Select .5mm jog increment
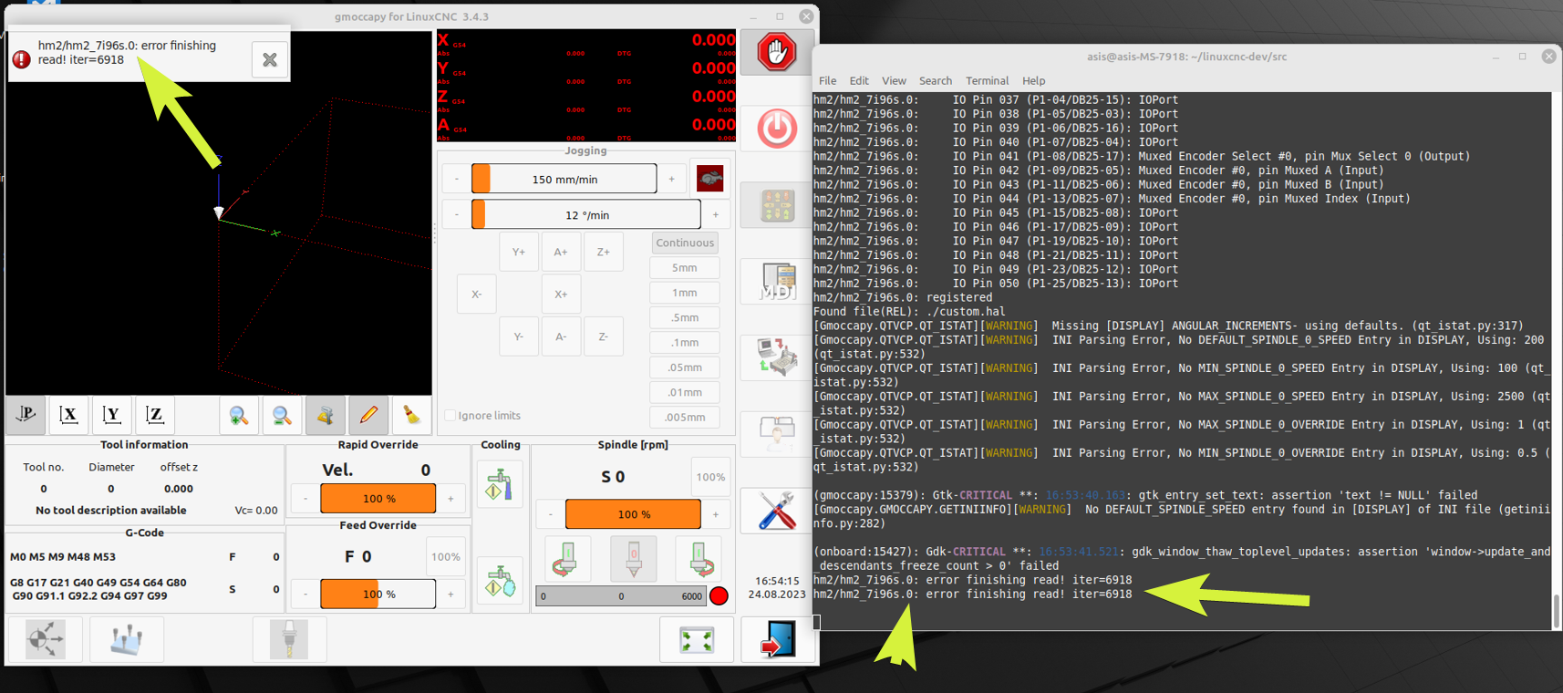 click(685, 317)
